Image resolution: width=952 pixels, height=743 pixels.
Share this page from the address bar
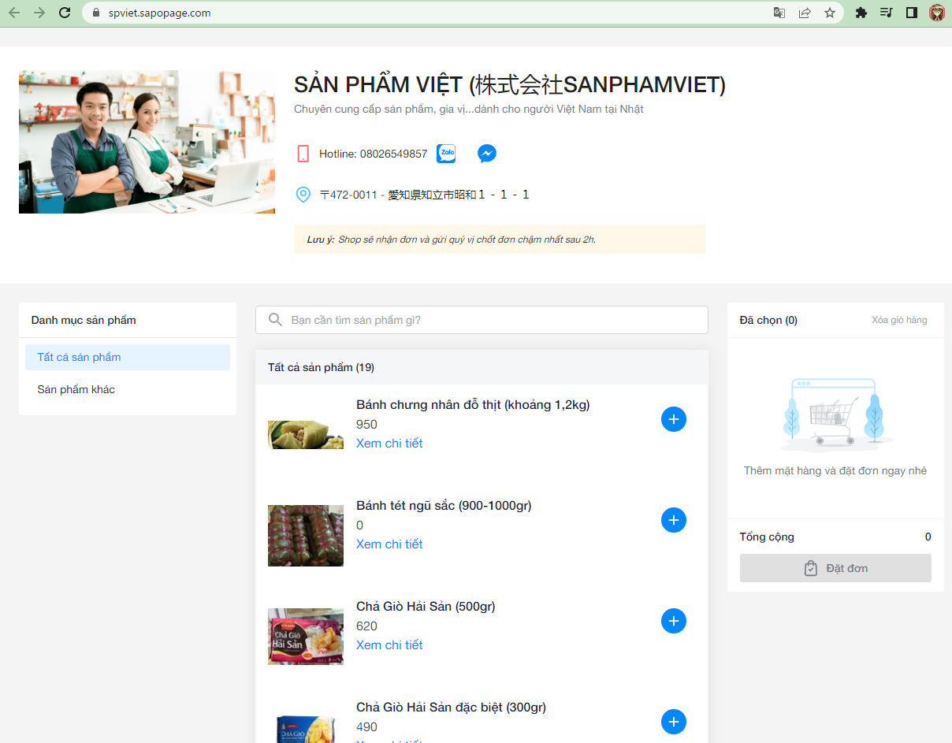(x=805, y=13)
